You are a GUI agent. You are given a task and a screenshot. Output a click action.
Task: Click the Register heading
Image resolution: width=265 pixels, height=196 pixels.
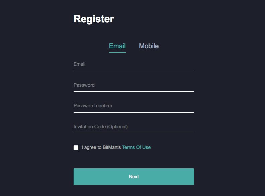click(94, 19)
